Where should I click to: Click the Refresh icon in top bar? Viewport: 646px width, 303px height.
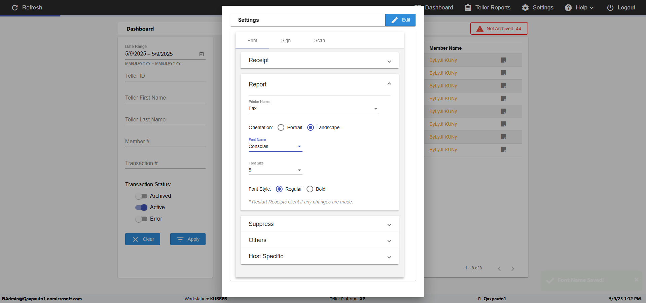15,7
